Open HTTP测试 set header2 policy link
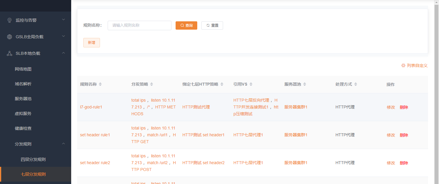The image size is (439, 184). point(203,163)
